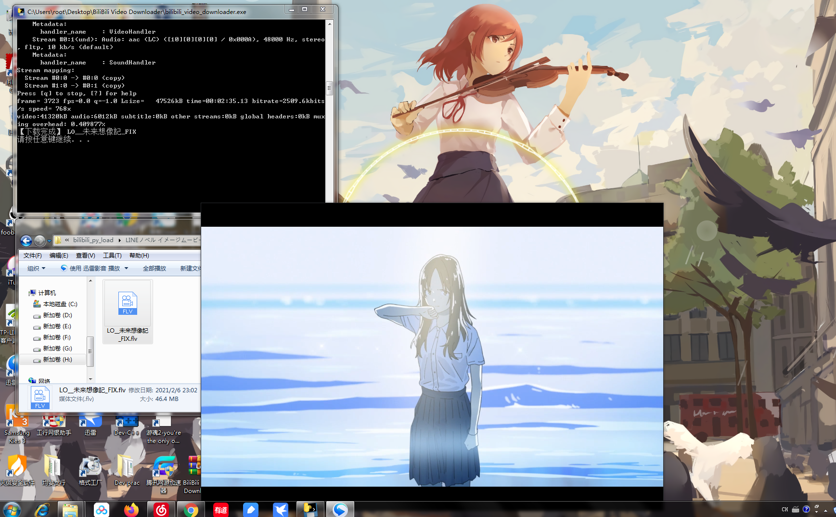
Task: Open the playback options dropdown arrow beside 播放
Action: [x=126, y=268]
